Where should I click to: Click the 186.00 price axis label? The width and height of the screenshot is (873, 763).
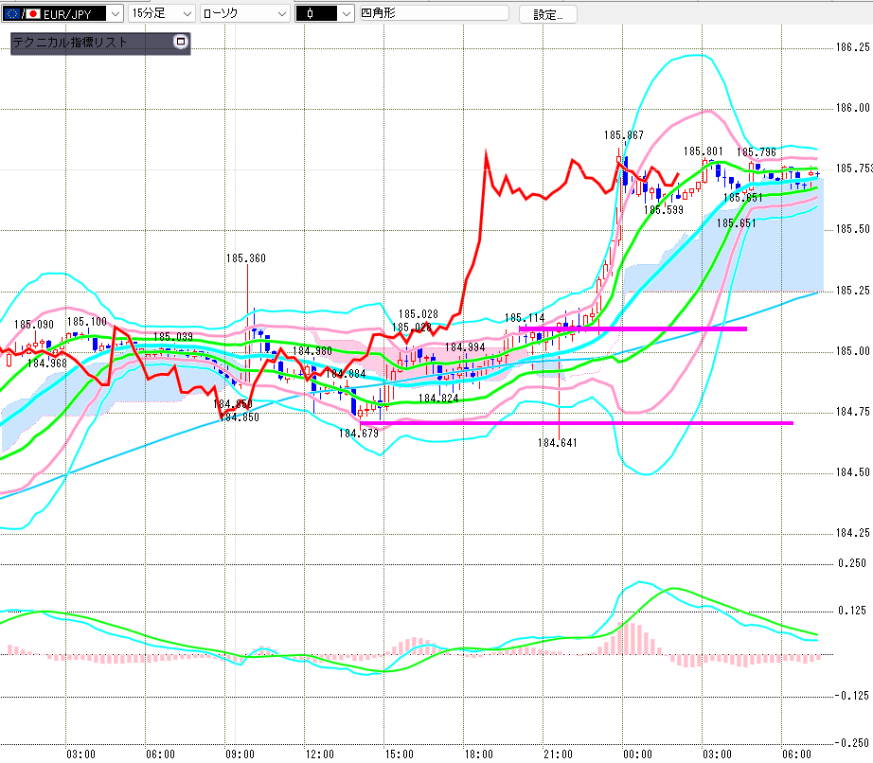(x=852, y=108)
